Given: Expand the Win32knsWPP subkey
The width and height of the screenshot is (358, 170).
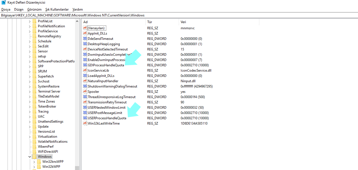Looking at the screenshot, I should tap(34, 162).
